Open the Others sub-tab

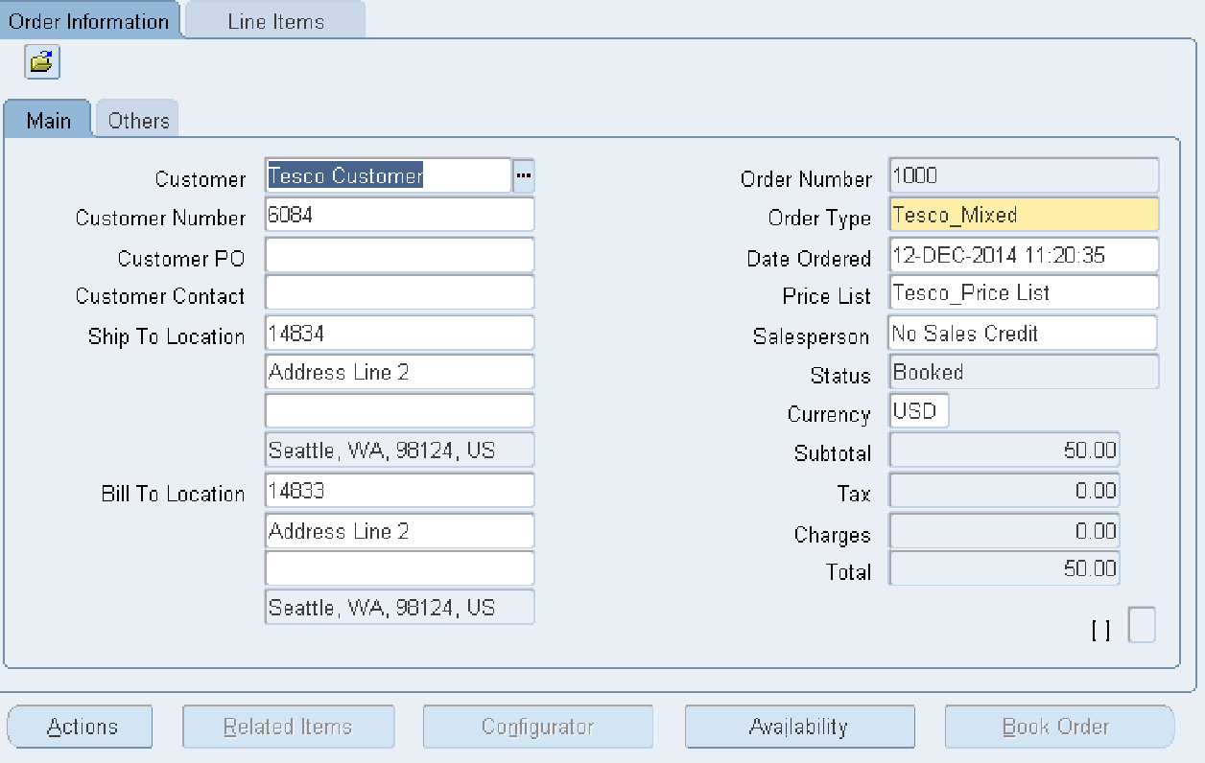[x=138, y=120]
